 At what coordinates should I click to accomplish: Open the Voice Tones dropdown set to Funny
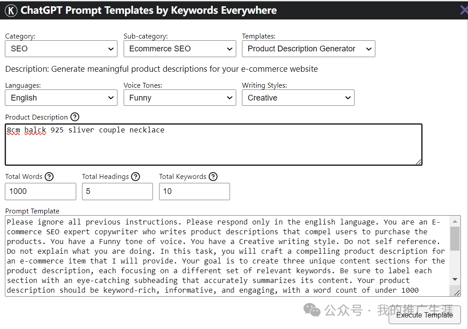179,98
